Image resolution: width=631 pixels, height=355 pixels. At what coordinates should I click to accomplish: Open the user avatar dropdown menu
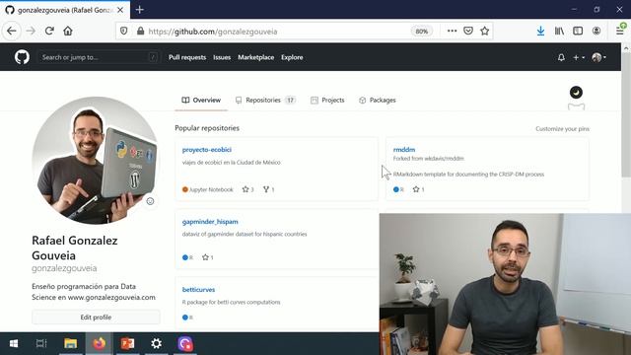[x=598, y=57]
